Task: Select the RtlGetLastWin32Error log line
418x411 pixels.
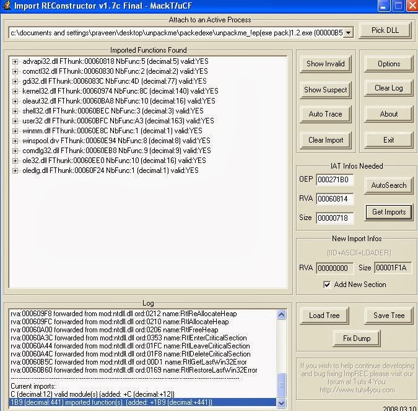Action: tap(129, 362)
